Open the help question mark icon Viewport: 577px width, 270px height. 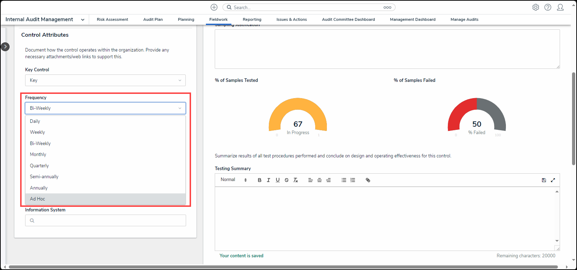[548, 7]
